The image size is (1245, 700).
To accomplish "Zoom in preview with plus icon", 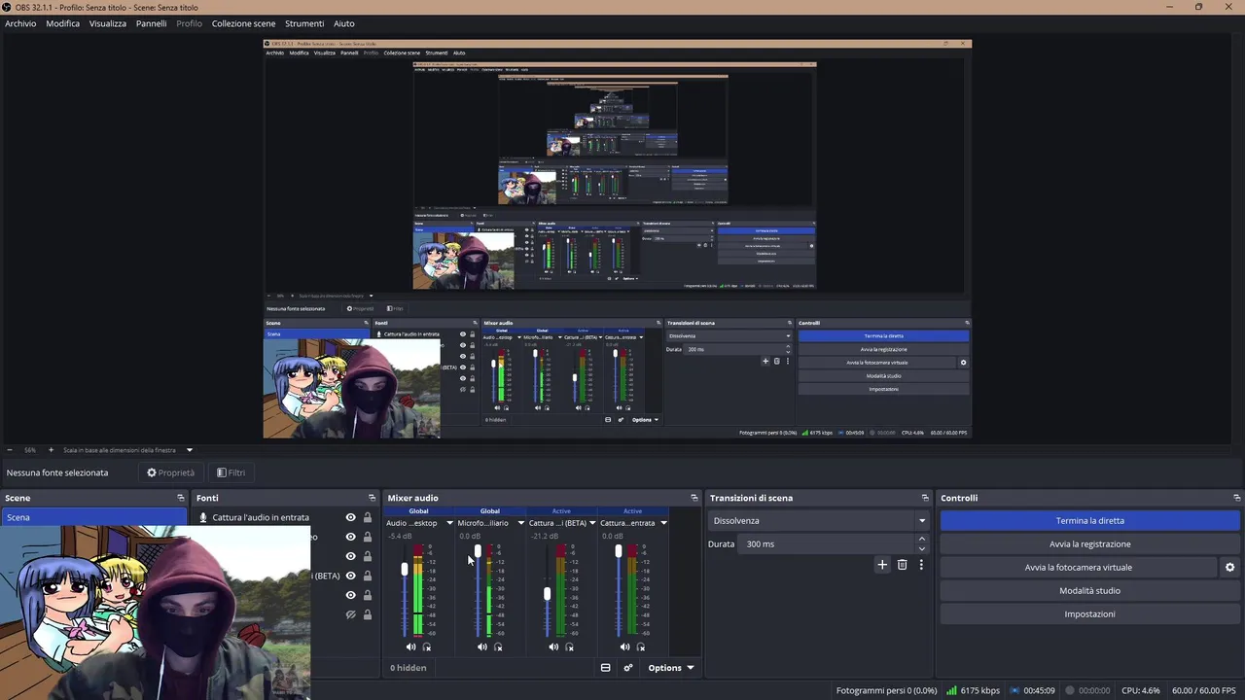I will [52, 450].
